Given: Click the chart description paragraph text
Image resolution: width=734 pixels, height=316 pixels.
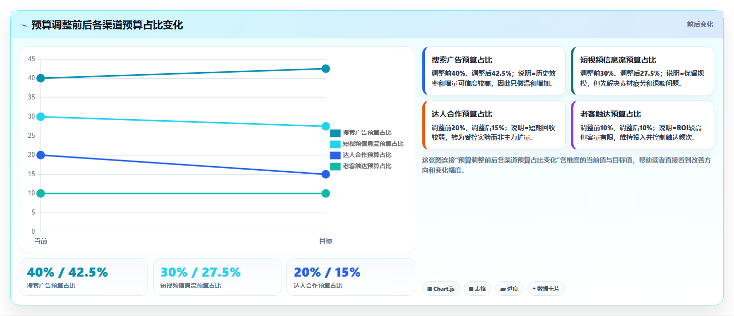Looking at the screenshot, I should point(567,165).
